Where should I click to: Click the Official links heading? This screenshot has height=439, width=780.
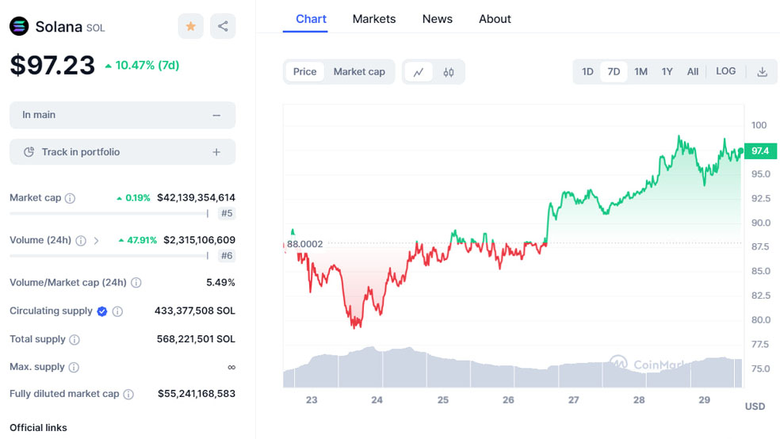pyautogui.click(x=38, y=428)
